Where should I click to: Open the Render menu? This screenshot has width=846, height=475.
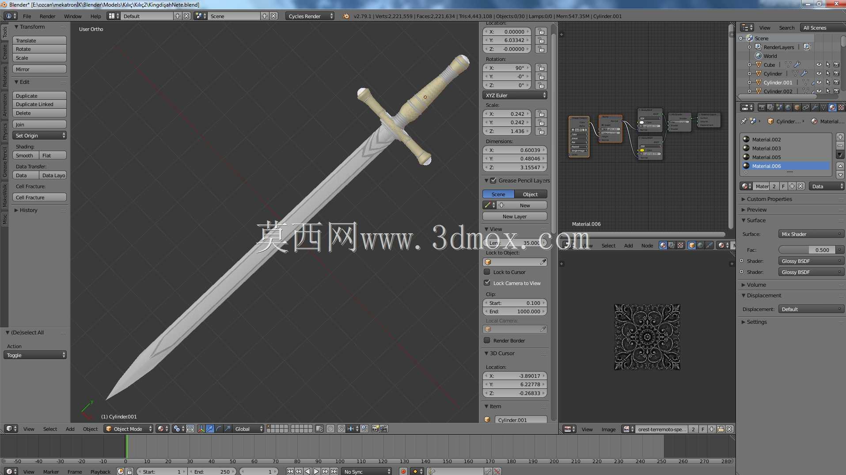(47, 16)
